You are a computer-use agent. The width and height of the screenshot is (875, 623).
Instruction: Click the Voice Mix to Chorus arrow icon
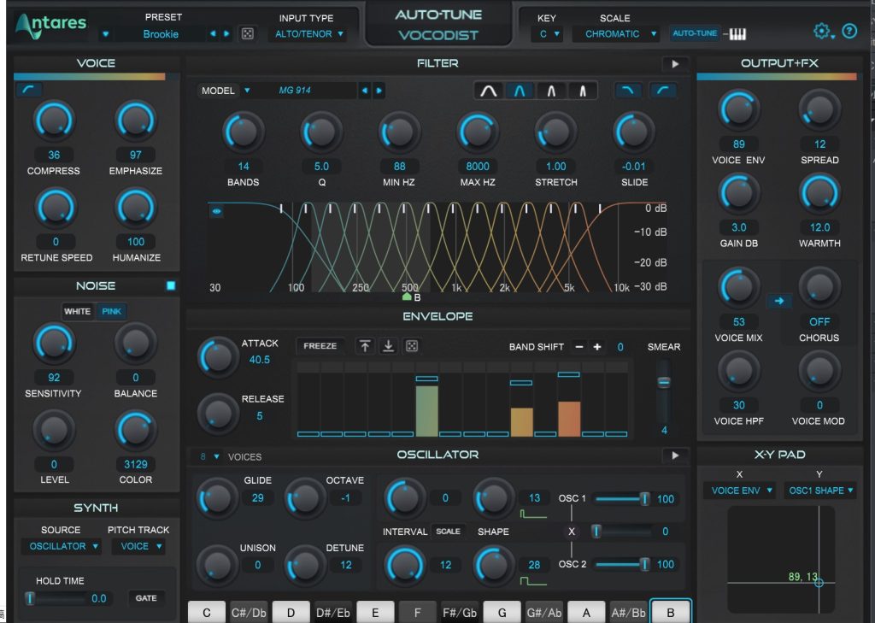tap(778, 300)
